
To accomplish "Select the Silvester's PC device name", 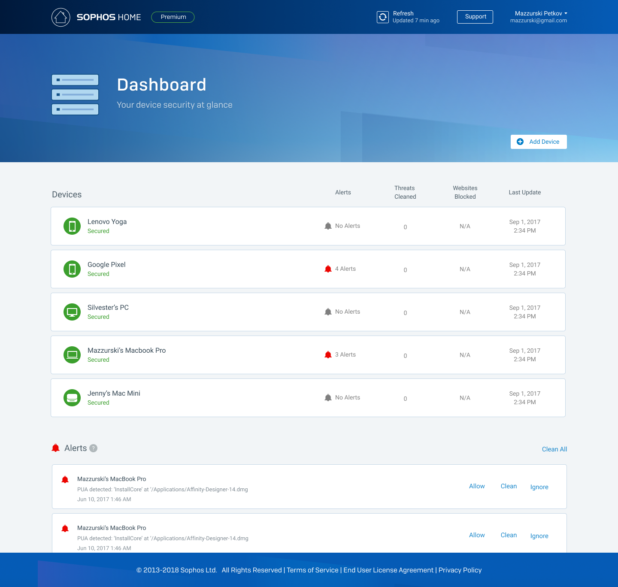I will click(108, 308).
